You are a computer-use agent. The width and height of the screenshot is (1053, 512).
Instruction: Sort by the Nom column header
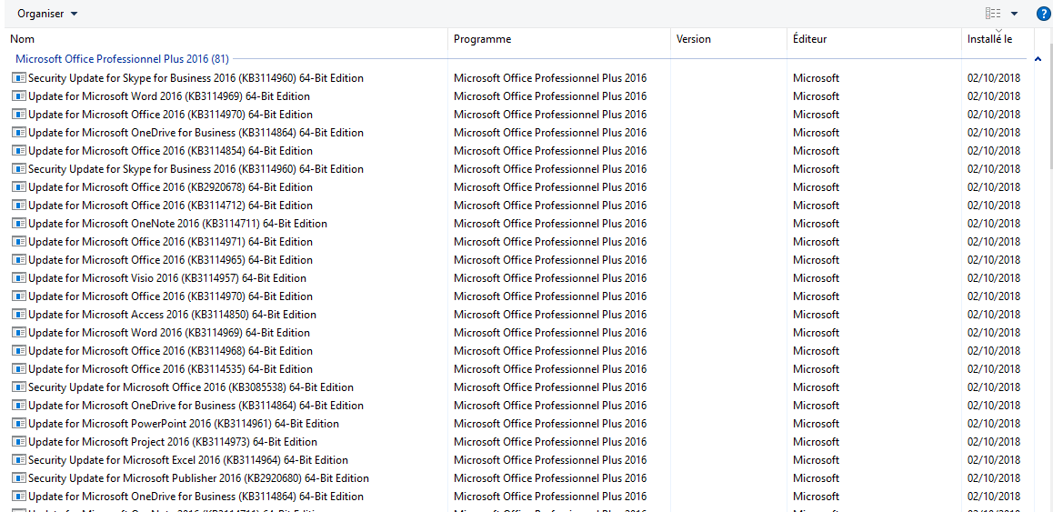tap(22, 39)
